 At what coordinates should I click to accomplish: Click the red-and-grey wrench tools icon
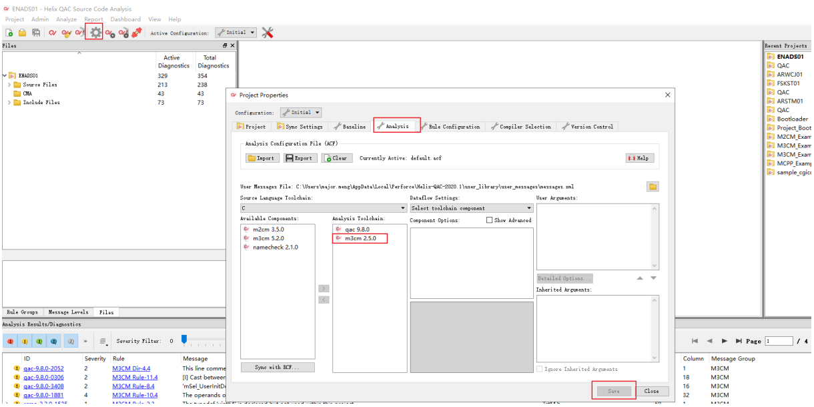pyautogui.click(x=268, y=33)
